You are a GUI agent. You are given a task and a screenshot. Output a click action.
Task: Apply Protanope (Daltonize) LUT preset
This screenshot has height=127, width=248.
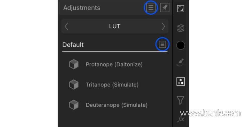(x=114, y=64)
